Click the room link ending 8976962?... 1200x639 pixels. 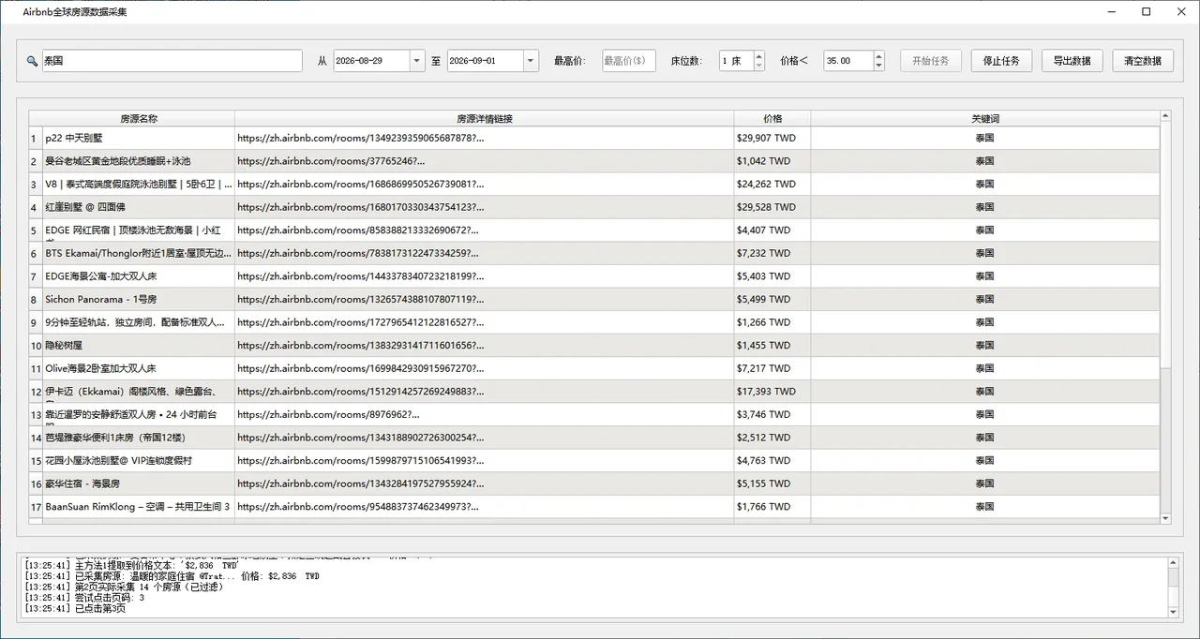(x=329, y=414)
